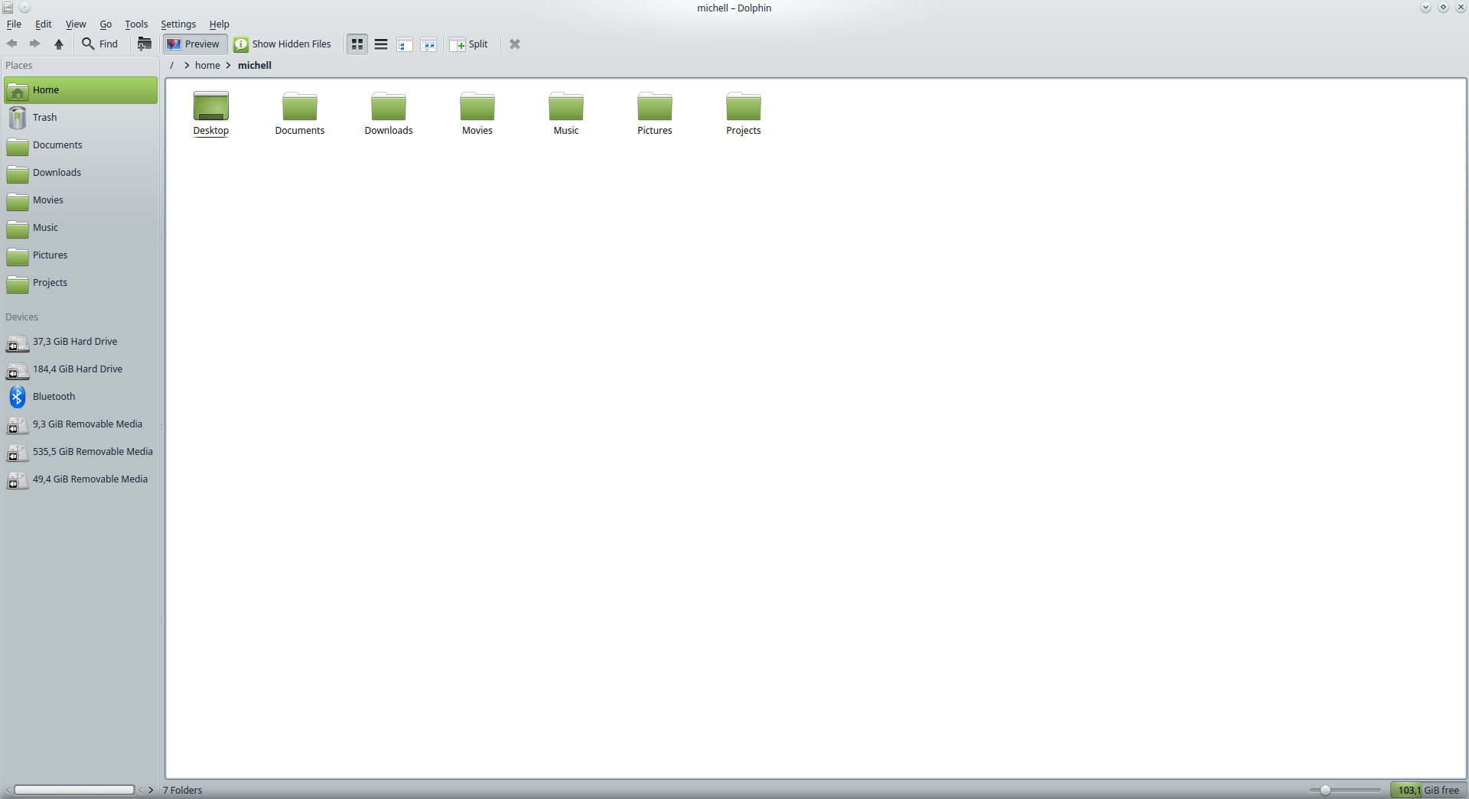Open Trash in Places panel
Image resolution: width=1469 pixels, height=799 pixels.
tap(80, 118)
